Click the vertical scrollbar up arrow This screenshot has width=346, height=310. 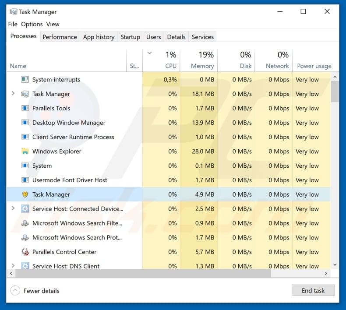tap(335, 77)
